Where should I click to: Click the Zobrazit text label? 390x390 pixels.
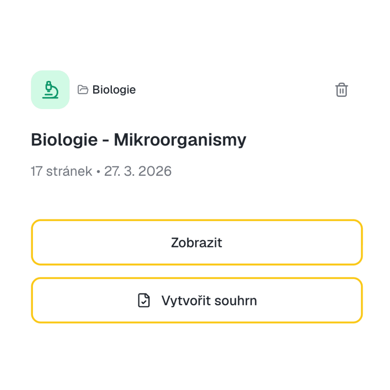tap(196, 243)
